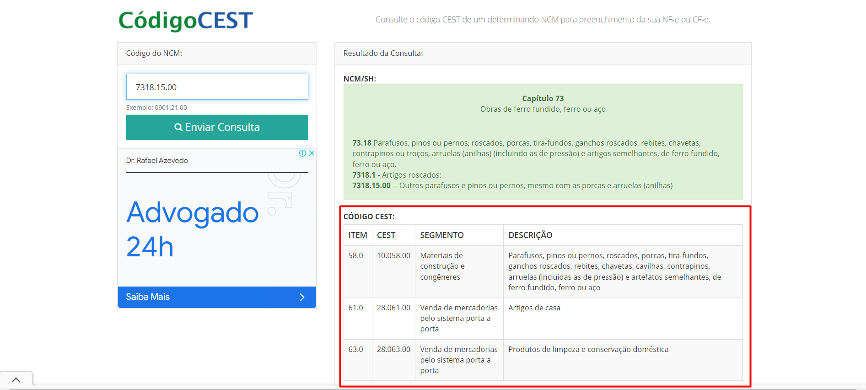Click the segment cell in row 63.0
Image resolution: width=866 pixels, height=390 pixels.
tap(459, 360)
